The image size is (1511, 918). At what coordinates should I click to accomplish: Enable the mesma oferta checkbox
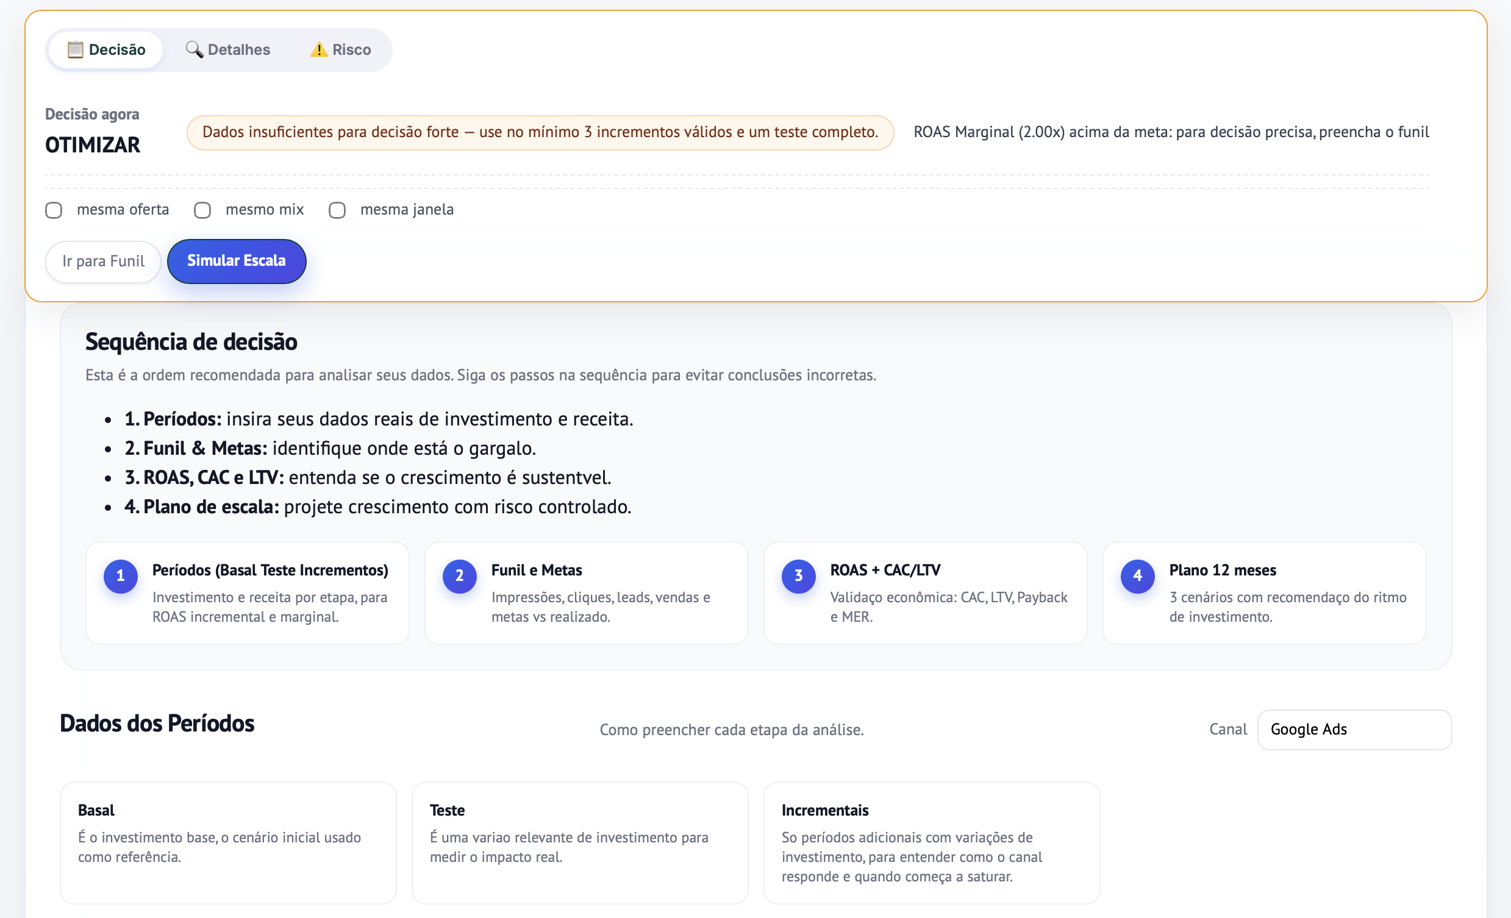(x=54, y=210)
